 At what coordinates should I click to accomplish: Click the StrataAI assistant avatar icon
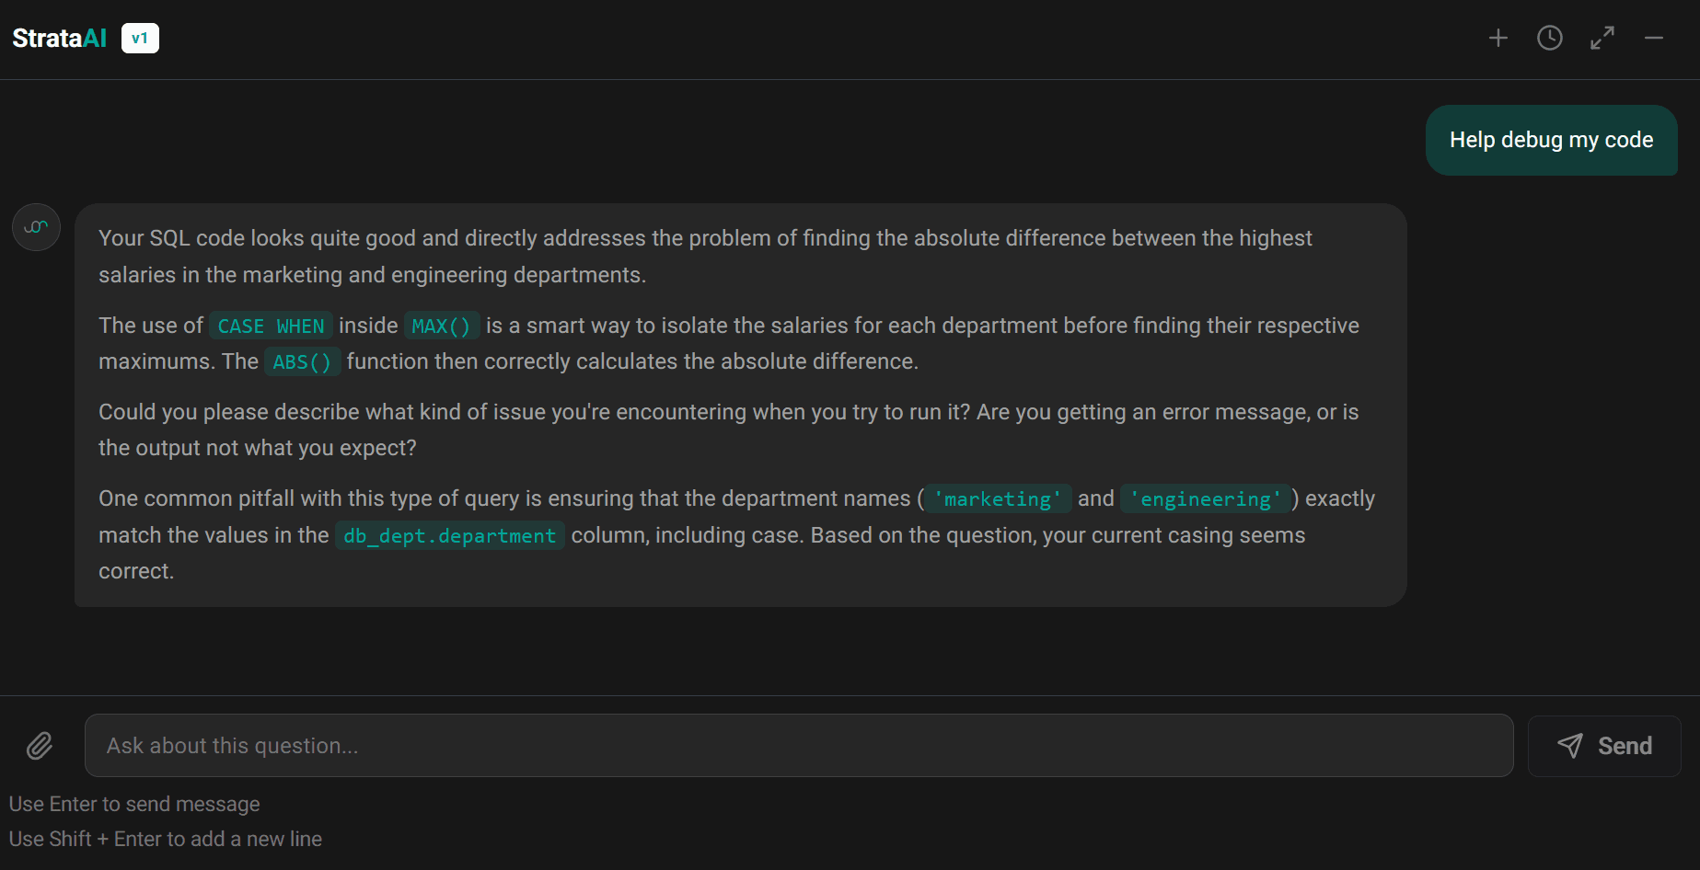37,227
